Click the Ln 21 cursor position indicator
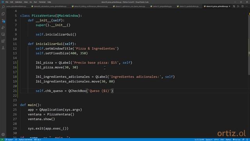 click(199, 139)
